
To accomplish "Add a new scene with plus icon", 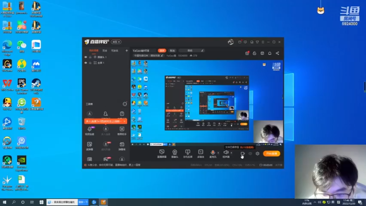I will click(x=127, y=50).
